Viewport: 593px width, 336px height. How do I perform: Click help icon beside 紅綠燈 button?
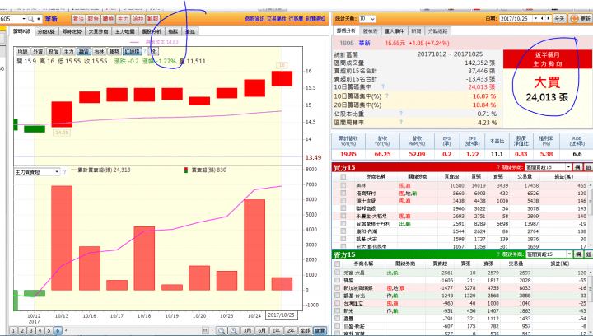(144, 51)
